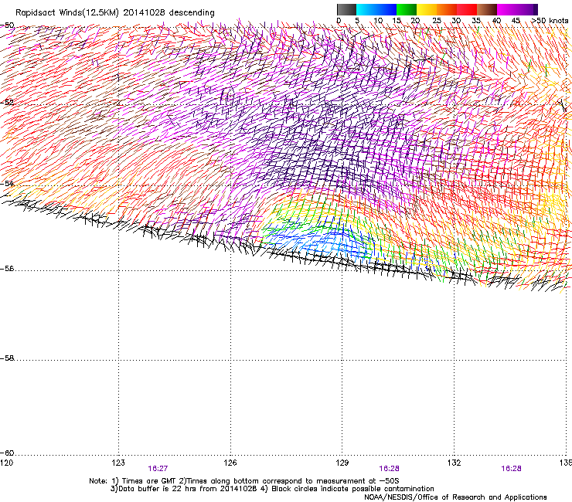Click 'Black circles indicate possible contamination' note
The width and height of the screenshot is (572, 502).
click(353, 489)
